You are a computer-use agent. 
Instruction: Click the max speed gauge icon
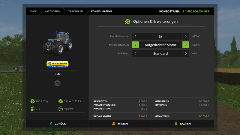tap(61, 109)
